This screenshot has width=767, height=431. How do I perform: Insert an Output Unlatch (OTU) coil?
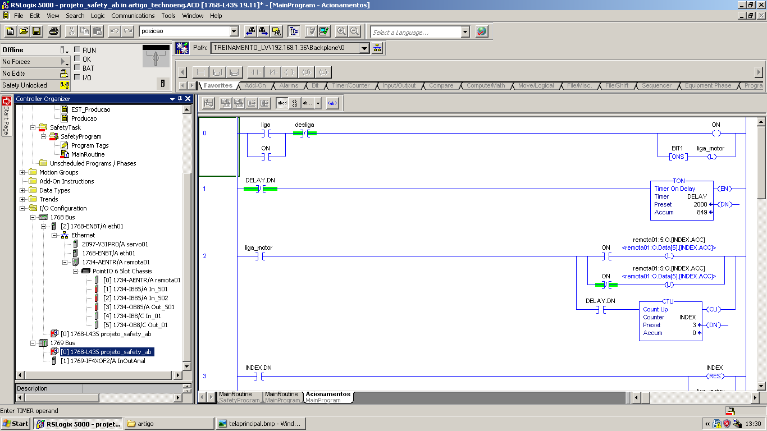[x=306, y=72]
